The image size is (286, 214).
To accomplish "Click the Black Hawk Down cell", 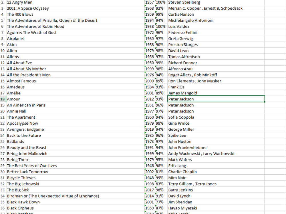I will [x=75, y=202].
